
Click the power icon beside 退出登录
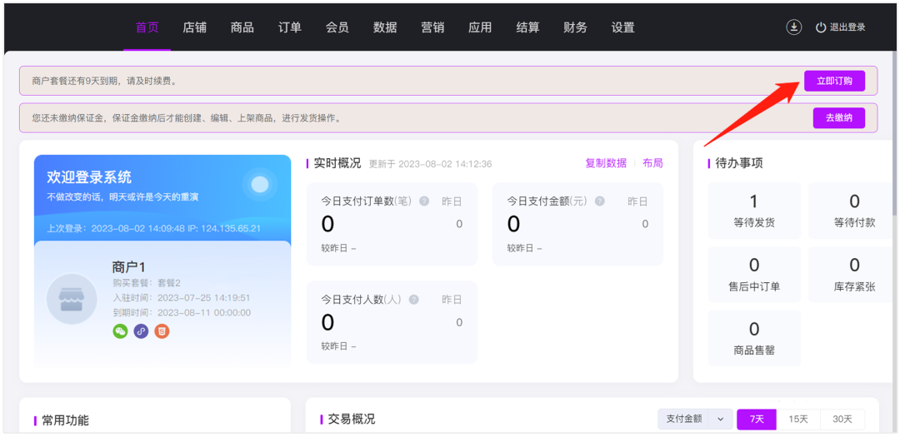pos(821,27)
